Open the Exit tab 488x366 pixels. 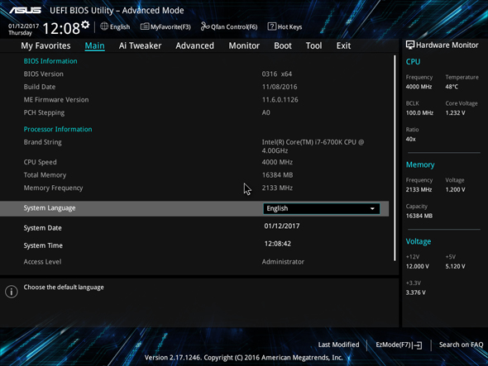(x=343, y=45)
